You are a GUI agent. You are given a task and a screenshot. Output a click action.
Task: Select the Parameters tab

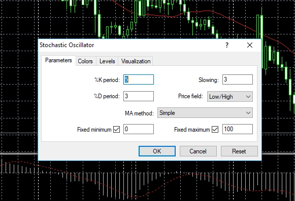coord(58,60)
